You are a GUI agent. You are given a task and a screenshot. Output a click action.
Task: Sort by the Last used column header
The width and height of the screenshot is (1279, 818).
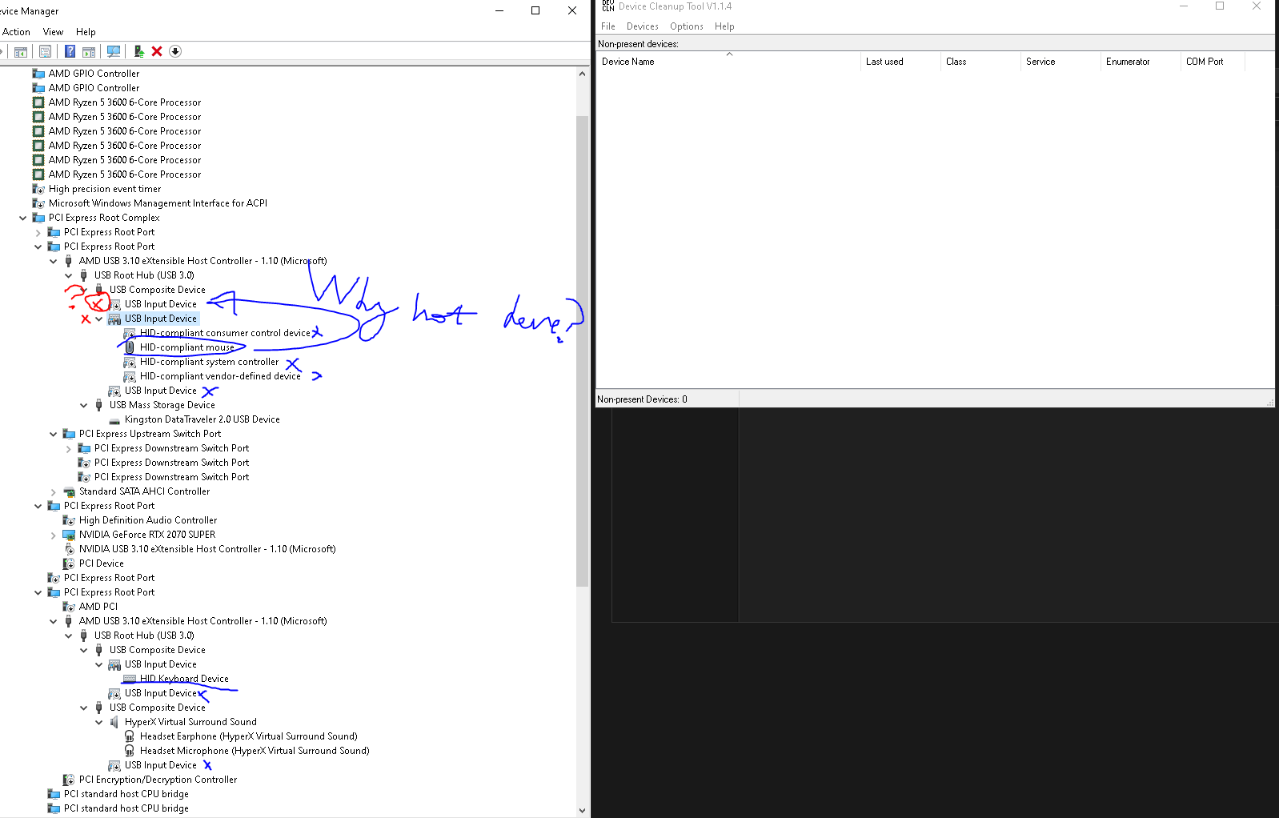[x=884, y=62]
